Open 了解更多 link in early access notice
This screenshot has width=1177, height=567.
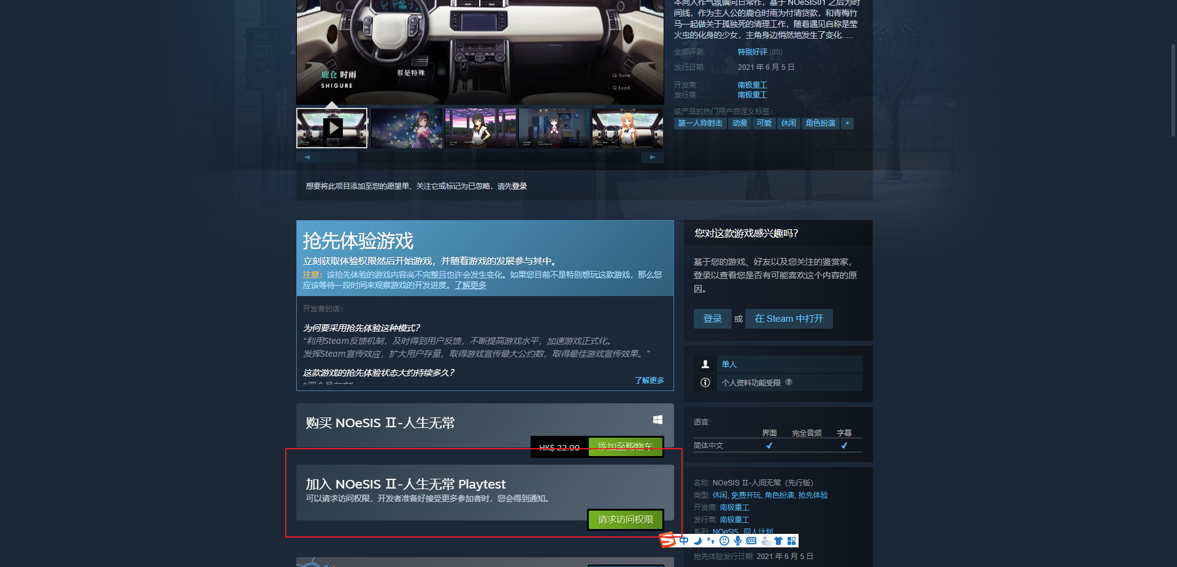point(470,285)
